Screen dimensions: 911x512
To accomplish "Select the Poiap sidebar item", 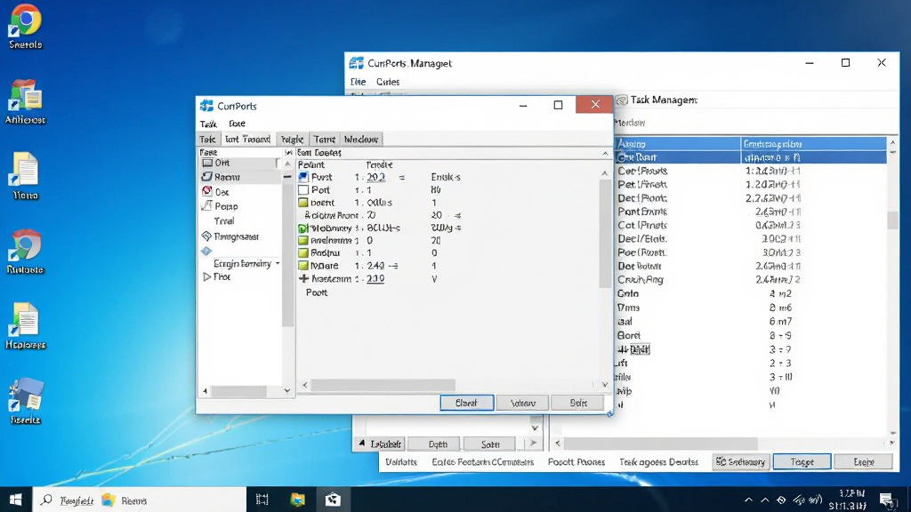I will (x=225, y=206).
